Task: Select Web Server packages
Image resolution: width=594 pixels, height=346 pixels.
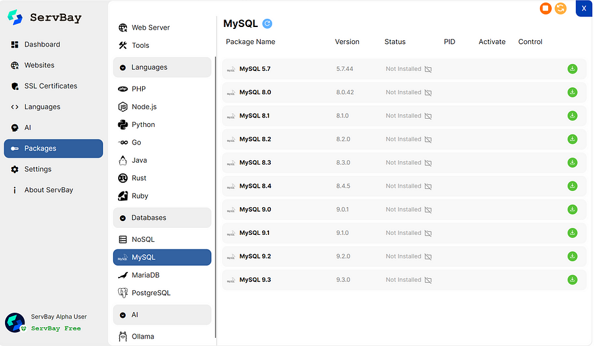Action: (162, 27)
